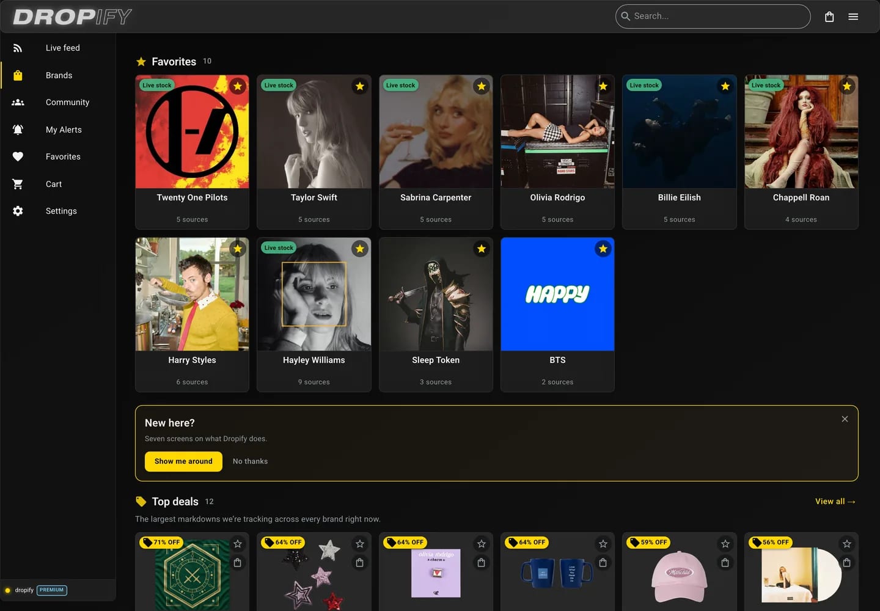Click the Favorites heart icon in sidebar
Screen dimensions: 880x611
pos(18,157)
